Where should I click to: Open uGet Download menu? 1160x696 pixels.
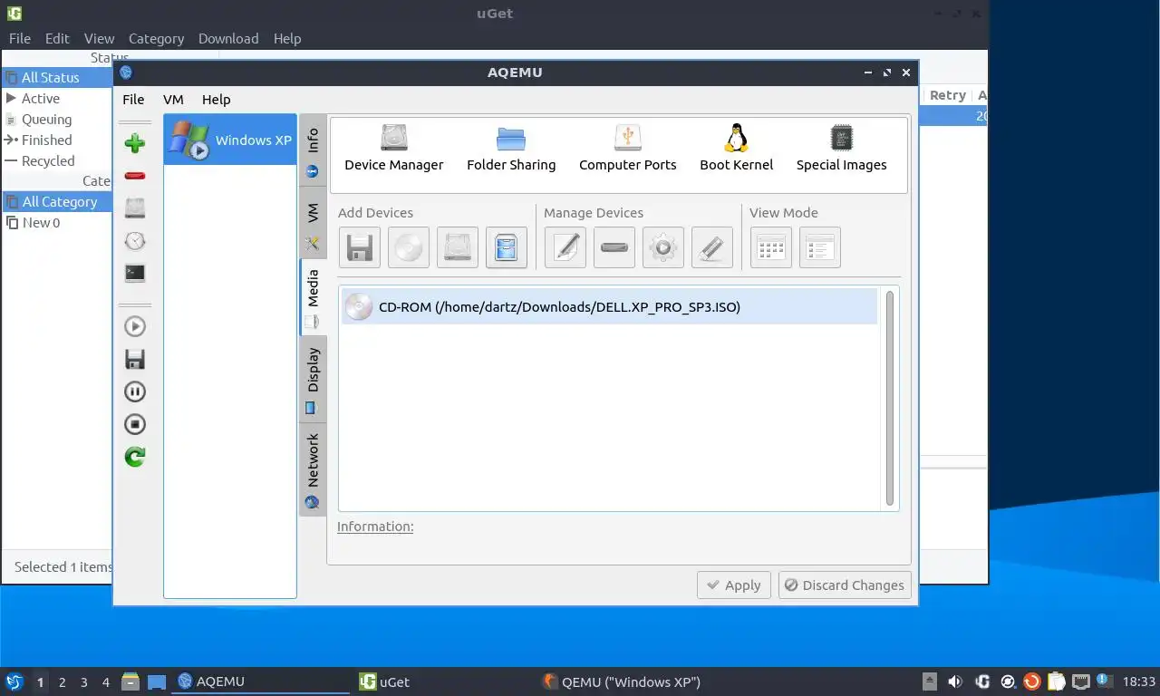228,38
